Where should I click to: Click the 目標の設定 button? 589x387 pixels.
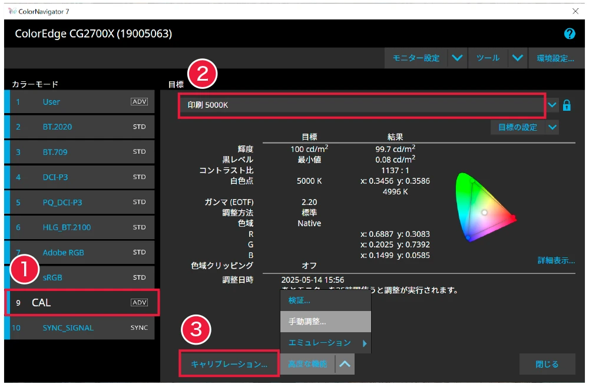click(x=518, y=127)
